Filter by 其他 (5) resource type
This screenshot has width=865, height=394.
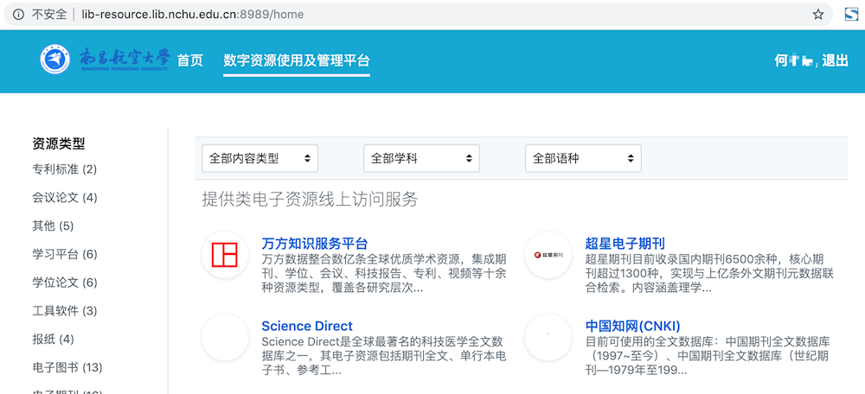pyautogui.click(x=53, y=226)
